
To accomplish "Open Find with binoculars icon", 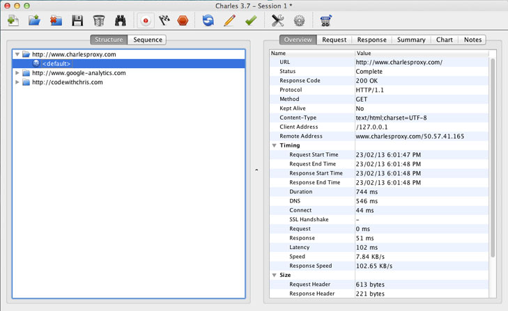I will [x=120, y=21].
